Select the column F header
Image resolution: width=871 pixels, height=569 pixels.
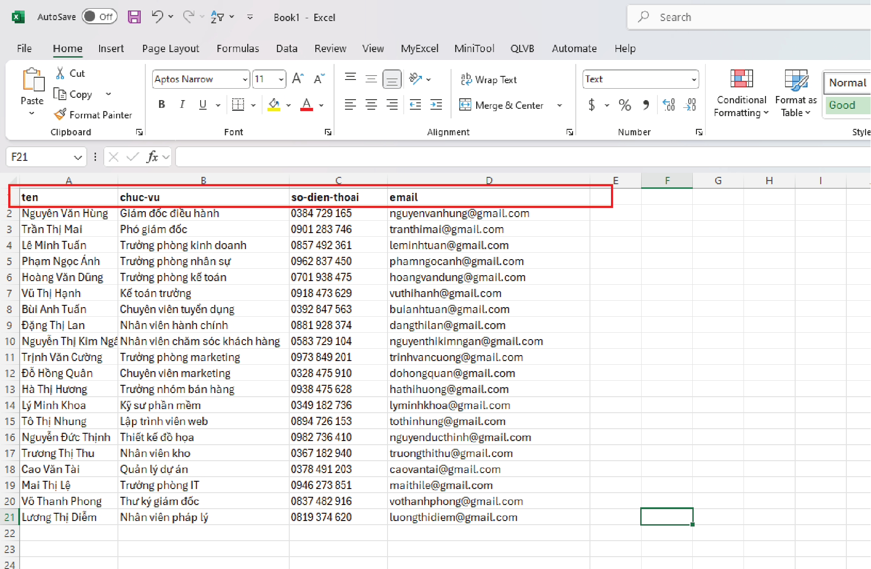667,181
